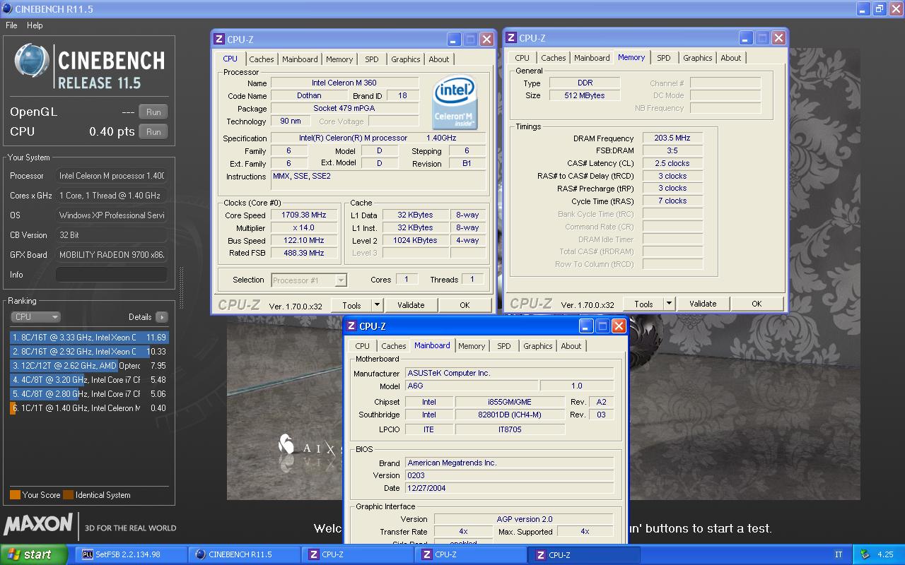Open the Windows Start menu
The width and height of the screenshot is (905, 565).
pos(34,554)
